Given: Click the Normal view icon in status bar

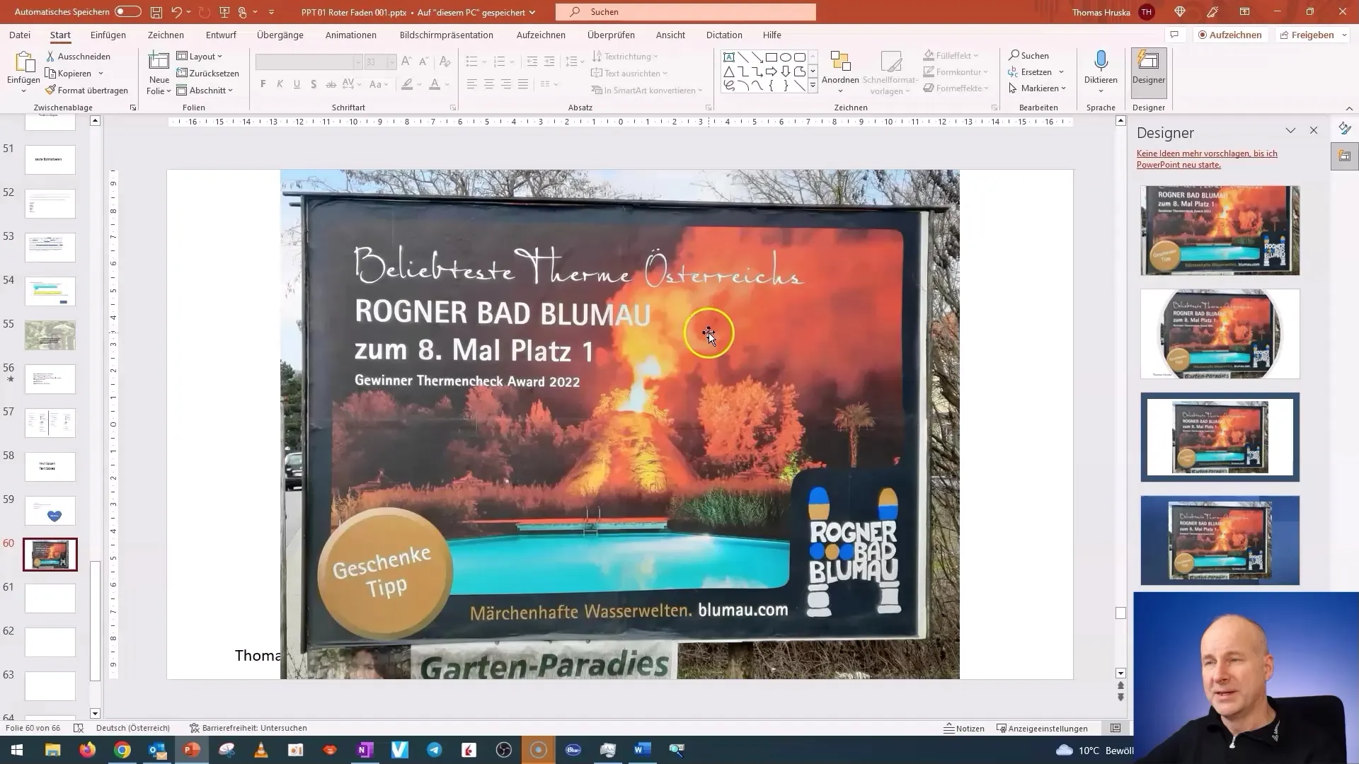Looking at the screenshot, I should pos(1116,728).
